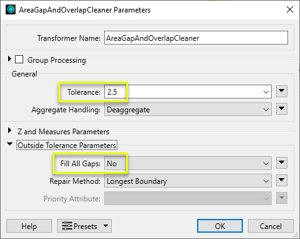
Task: Open Tolerance attribute options arrow button
Action: 282,92
